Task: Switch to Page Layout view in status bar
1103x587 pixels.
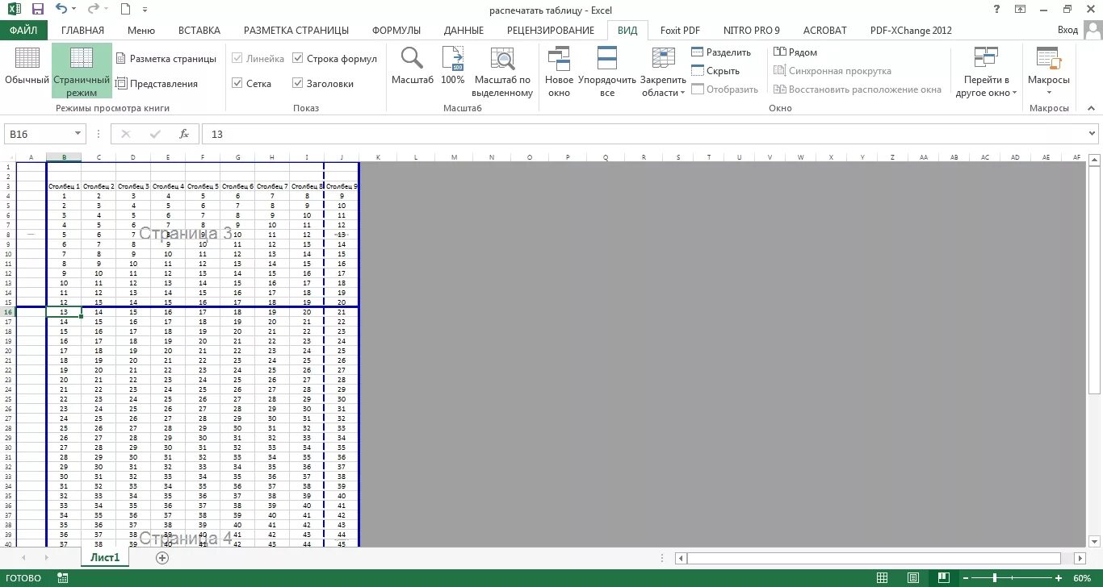Action: point(912,578)
